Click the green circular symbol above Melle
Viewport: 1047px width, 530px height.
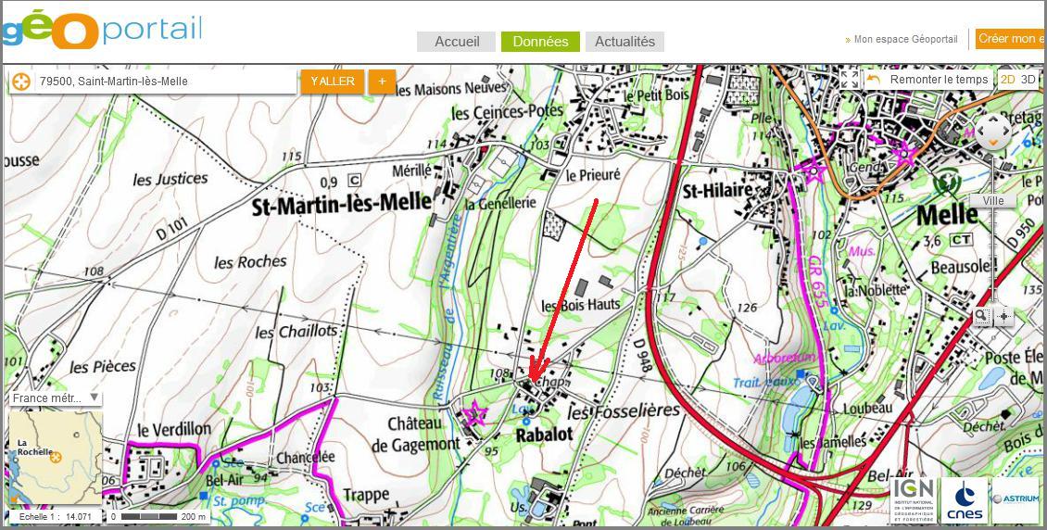click(947, 181)
